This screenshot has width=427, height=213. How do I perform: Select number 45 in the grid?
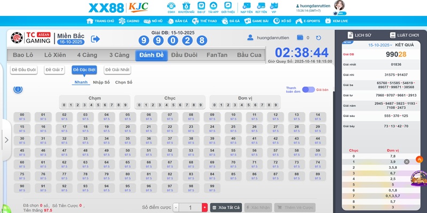(x=22, y=152)
